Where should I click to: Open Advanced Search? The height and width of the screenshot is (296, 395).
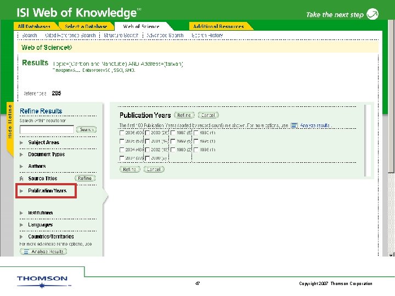tap(165, 36)
